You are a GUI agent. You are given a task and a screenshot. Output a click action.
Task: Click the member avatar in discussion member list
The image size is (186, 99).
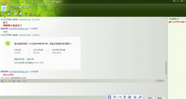click(170, 22)
